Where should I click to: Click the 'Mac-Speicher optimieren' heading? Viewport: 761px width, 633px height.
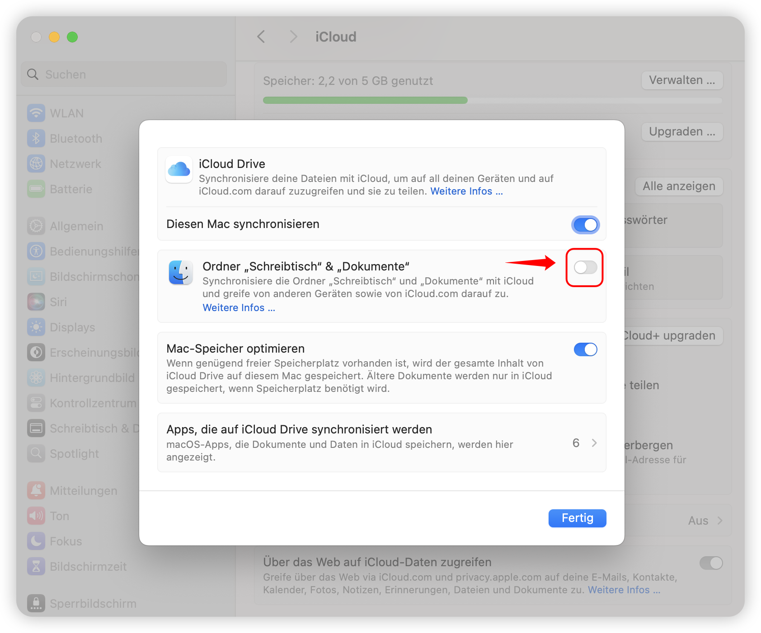pos(235,349)
